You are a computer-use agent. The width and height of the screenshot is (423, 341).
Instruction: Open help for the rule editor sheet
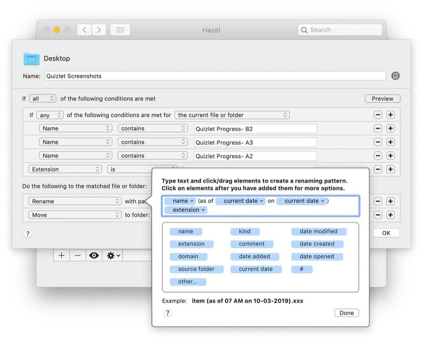pyautogui.click(x=27, y=234)
